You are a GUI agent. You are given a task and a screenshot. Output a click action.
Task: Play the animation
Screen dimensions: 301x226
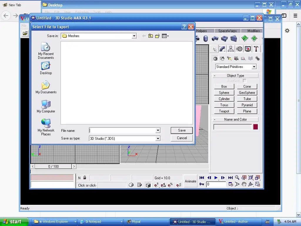coord(216,178)
